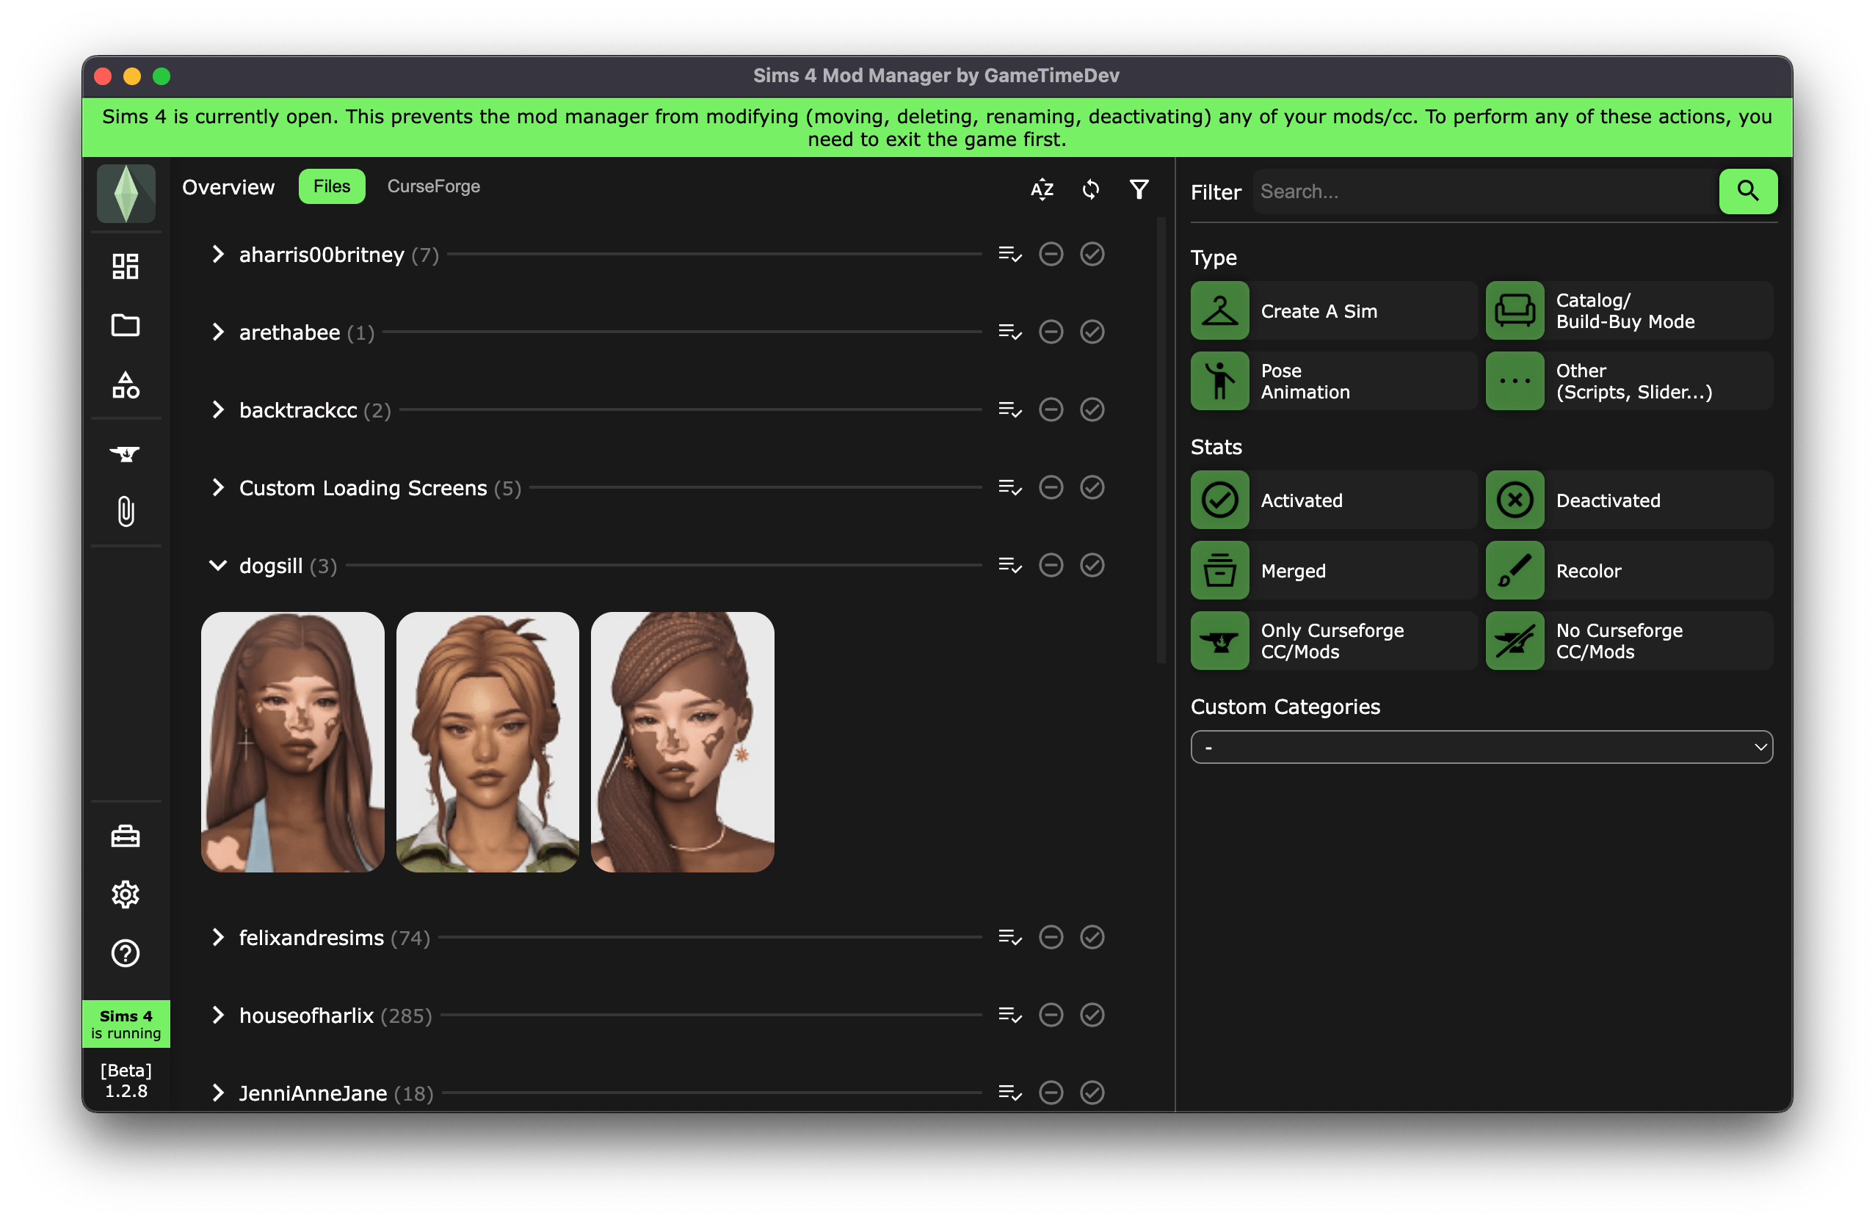Open the settings gear sidebar icon
1875x1221 pixels.
tap(126, 895)
